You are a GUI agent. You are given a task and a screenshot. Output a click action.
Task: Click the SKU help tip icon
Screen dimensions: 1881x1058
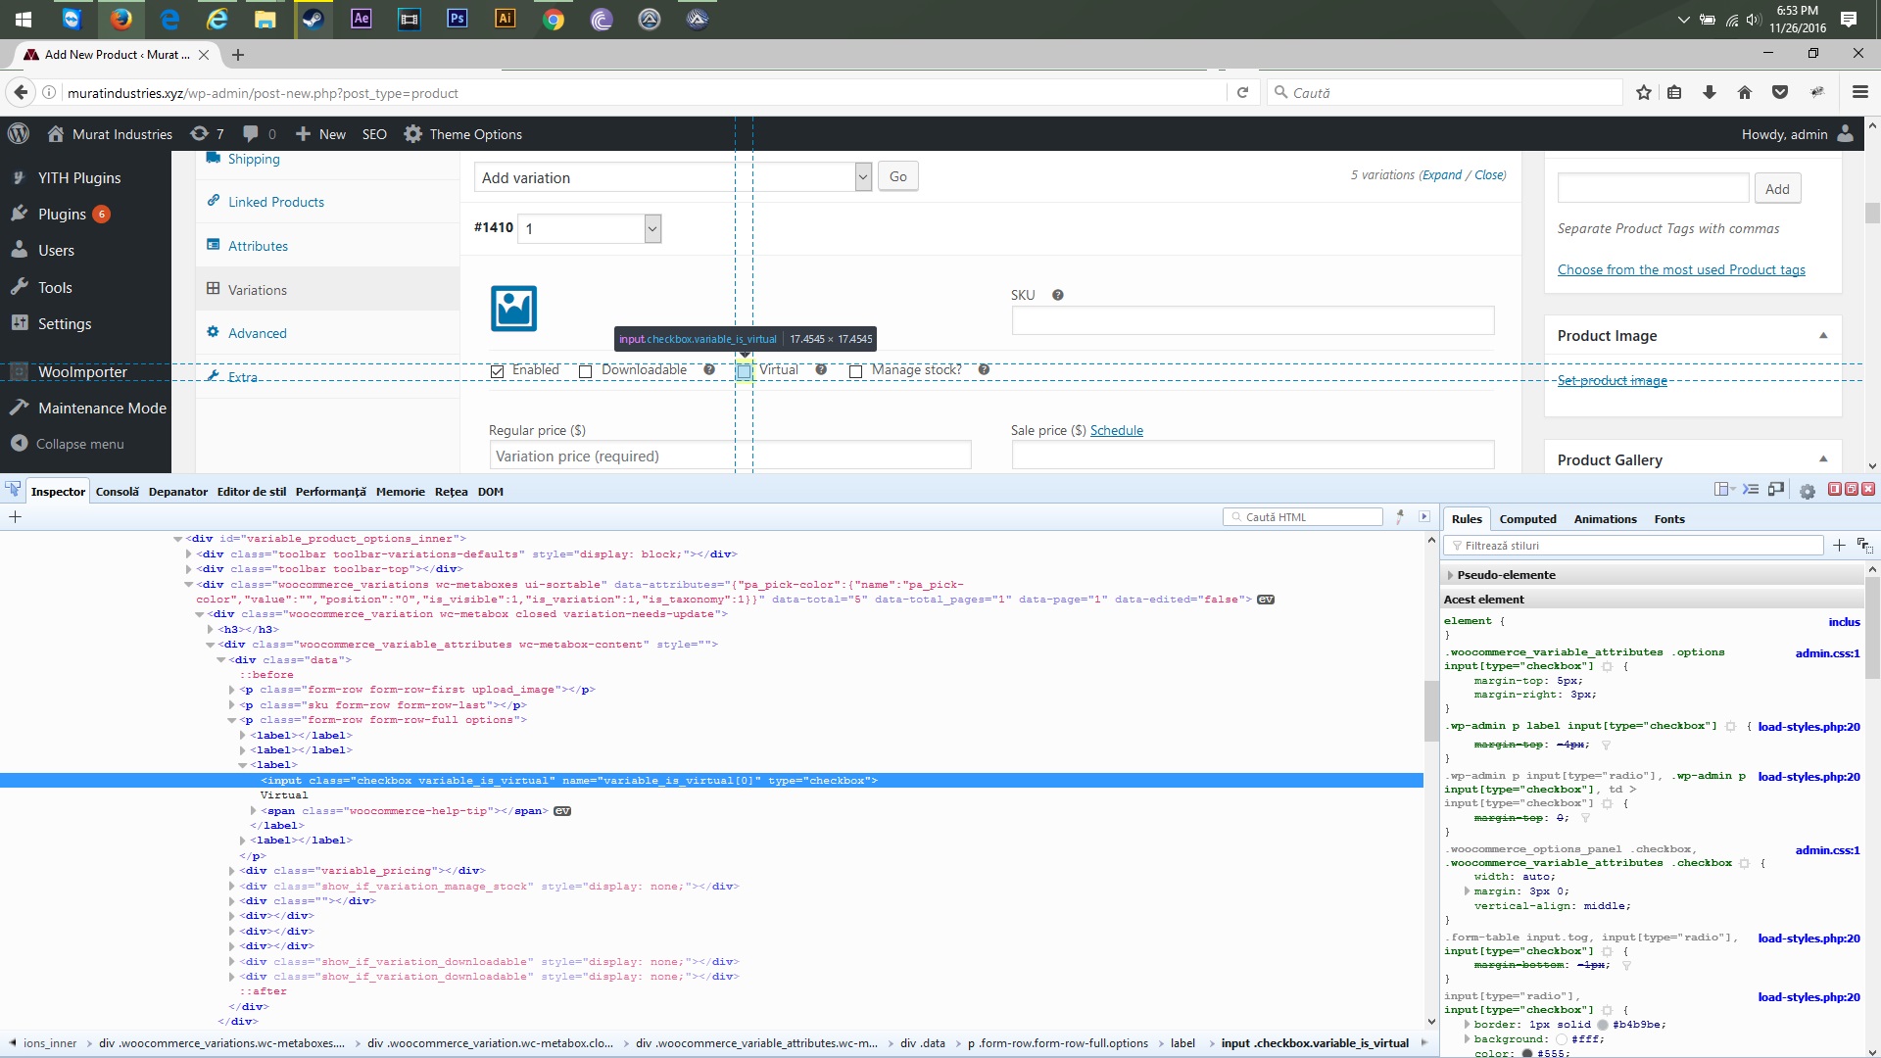coord(1058,295)
